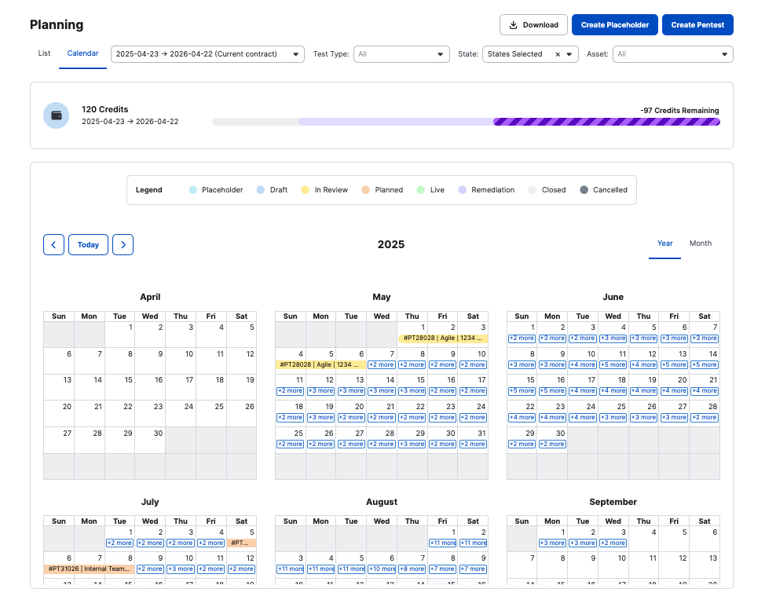Go to next year with right chevron

[x=123, y=244]
